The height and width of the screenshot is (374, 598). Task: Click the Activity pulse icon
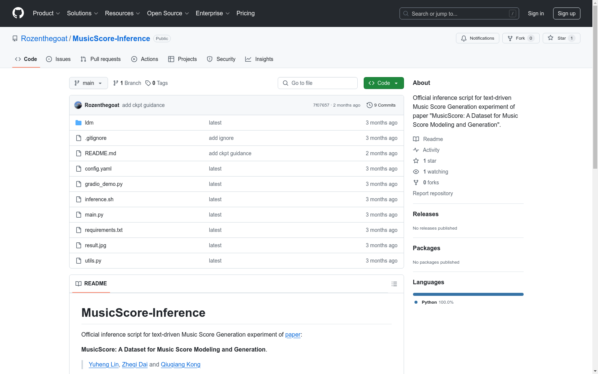416,150
